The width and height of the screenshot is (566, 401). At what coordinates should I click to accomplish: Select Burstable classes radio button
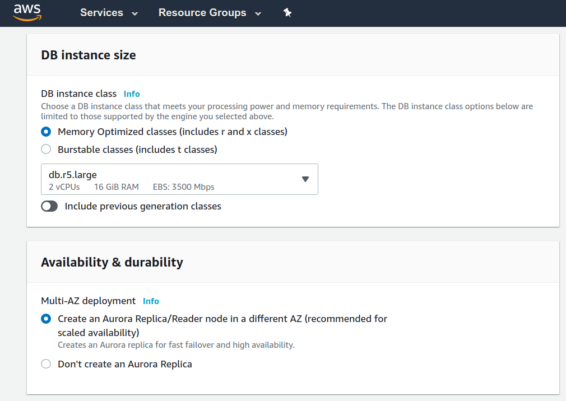46,150
